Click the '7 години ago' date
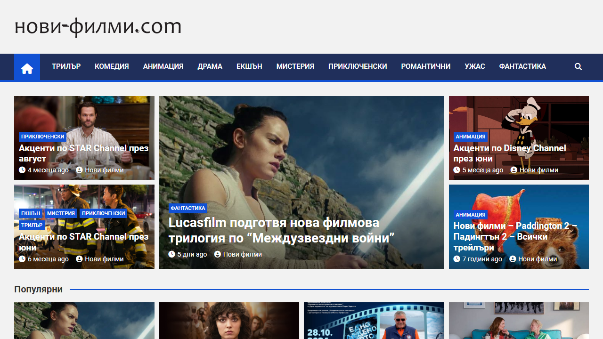 tap(482, 259)
